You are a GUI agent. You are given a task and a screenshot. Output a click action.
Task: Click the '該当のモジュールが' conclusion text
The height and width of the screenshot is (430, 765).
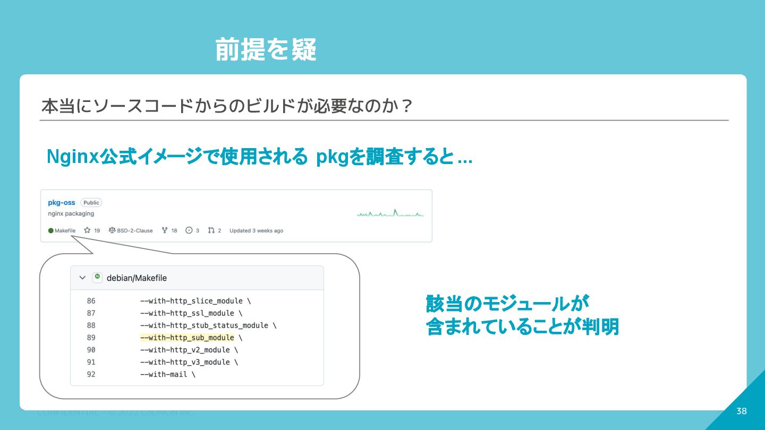point(508,304)
